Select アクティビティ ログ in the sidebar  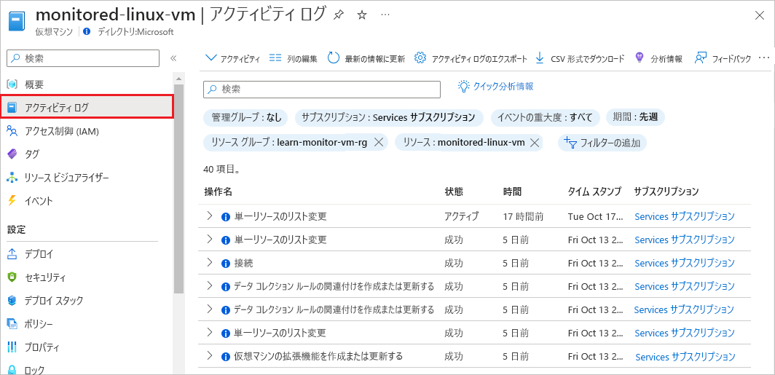[87, 107]
